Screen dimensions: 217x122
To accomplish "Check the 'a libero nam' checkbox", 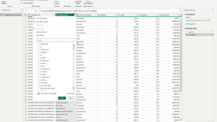I will tap(39, 49).
